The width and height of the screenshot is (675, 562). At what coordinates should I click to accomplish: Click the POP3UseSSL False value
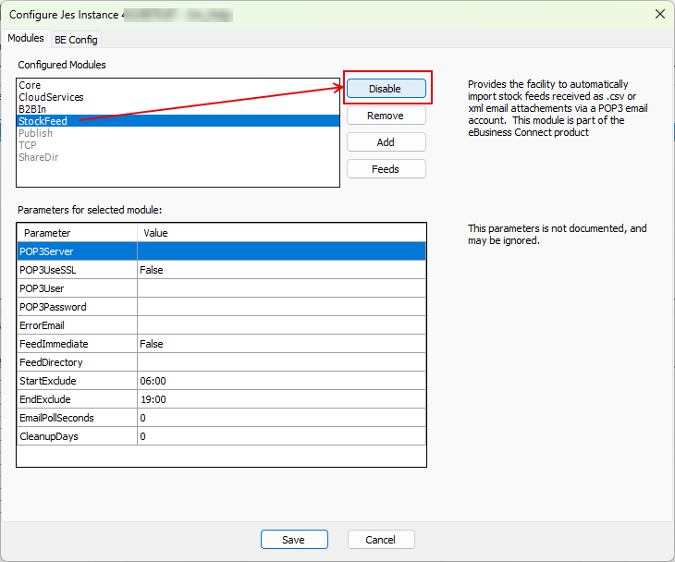(281, 270)
